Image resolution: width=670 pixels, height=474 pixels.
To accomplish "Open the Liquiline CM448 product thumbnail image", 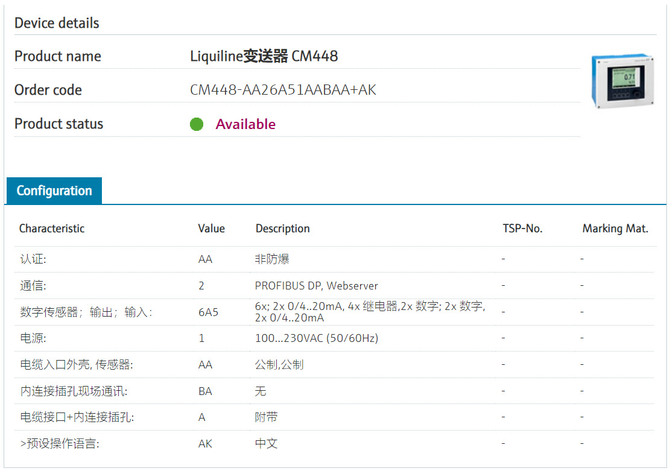I will pos(622,81).
